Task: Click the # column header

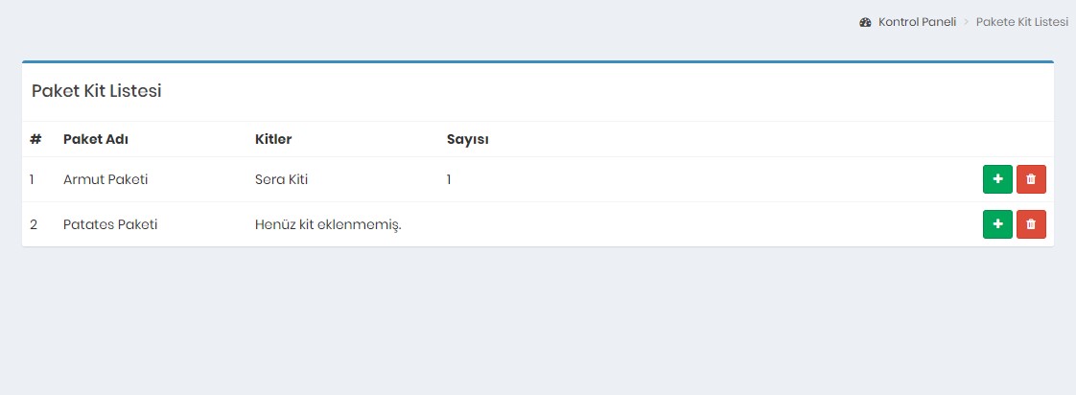Action: (35, 139)
